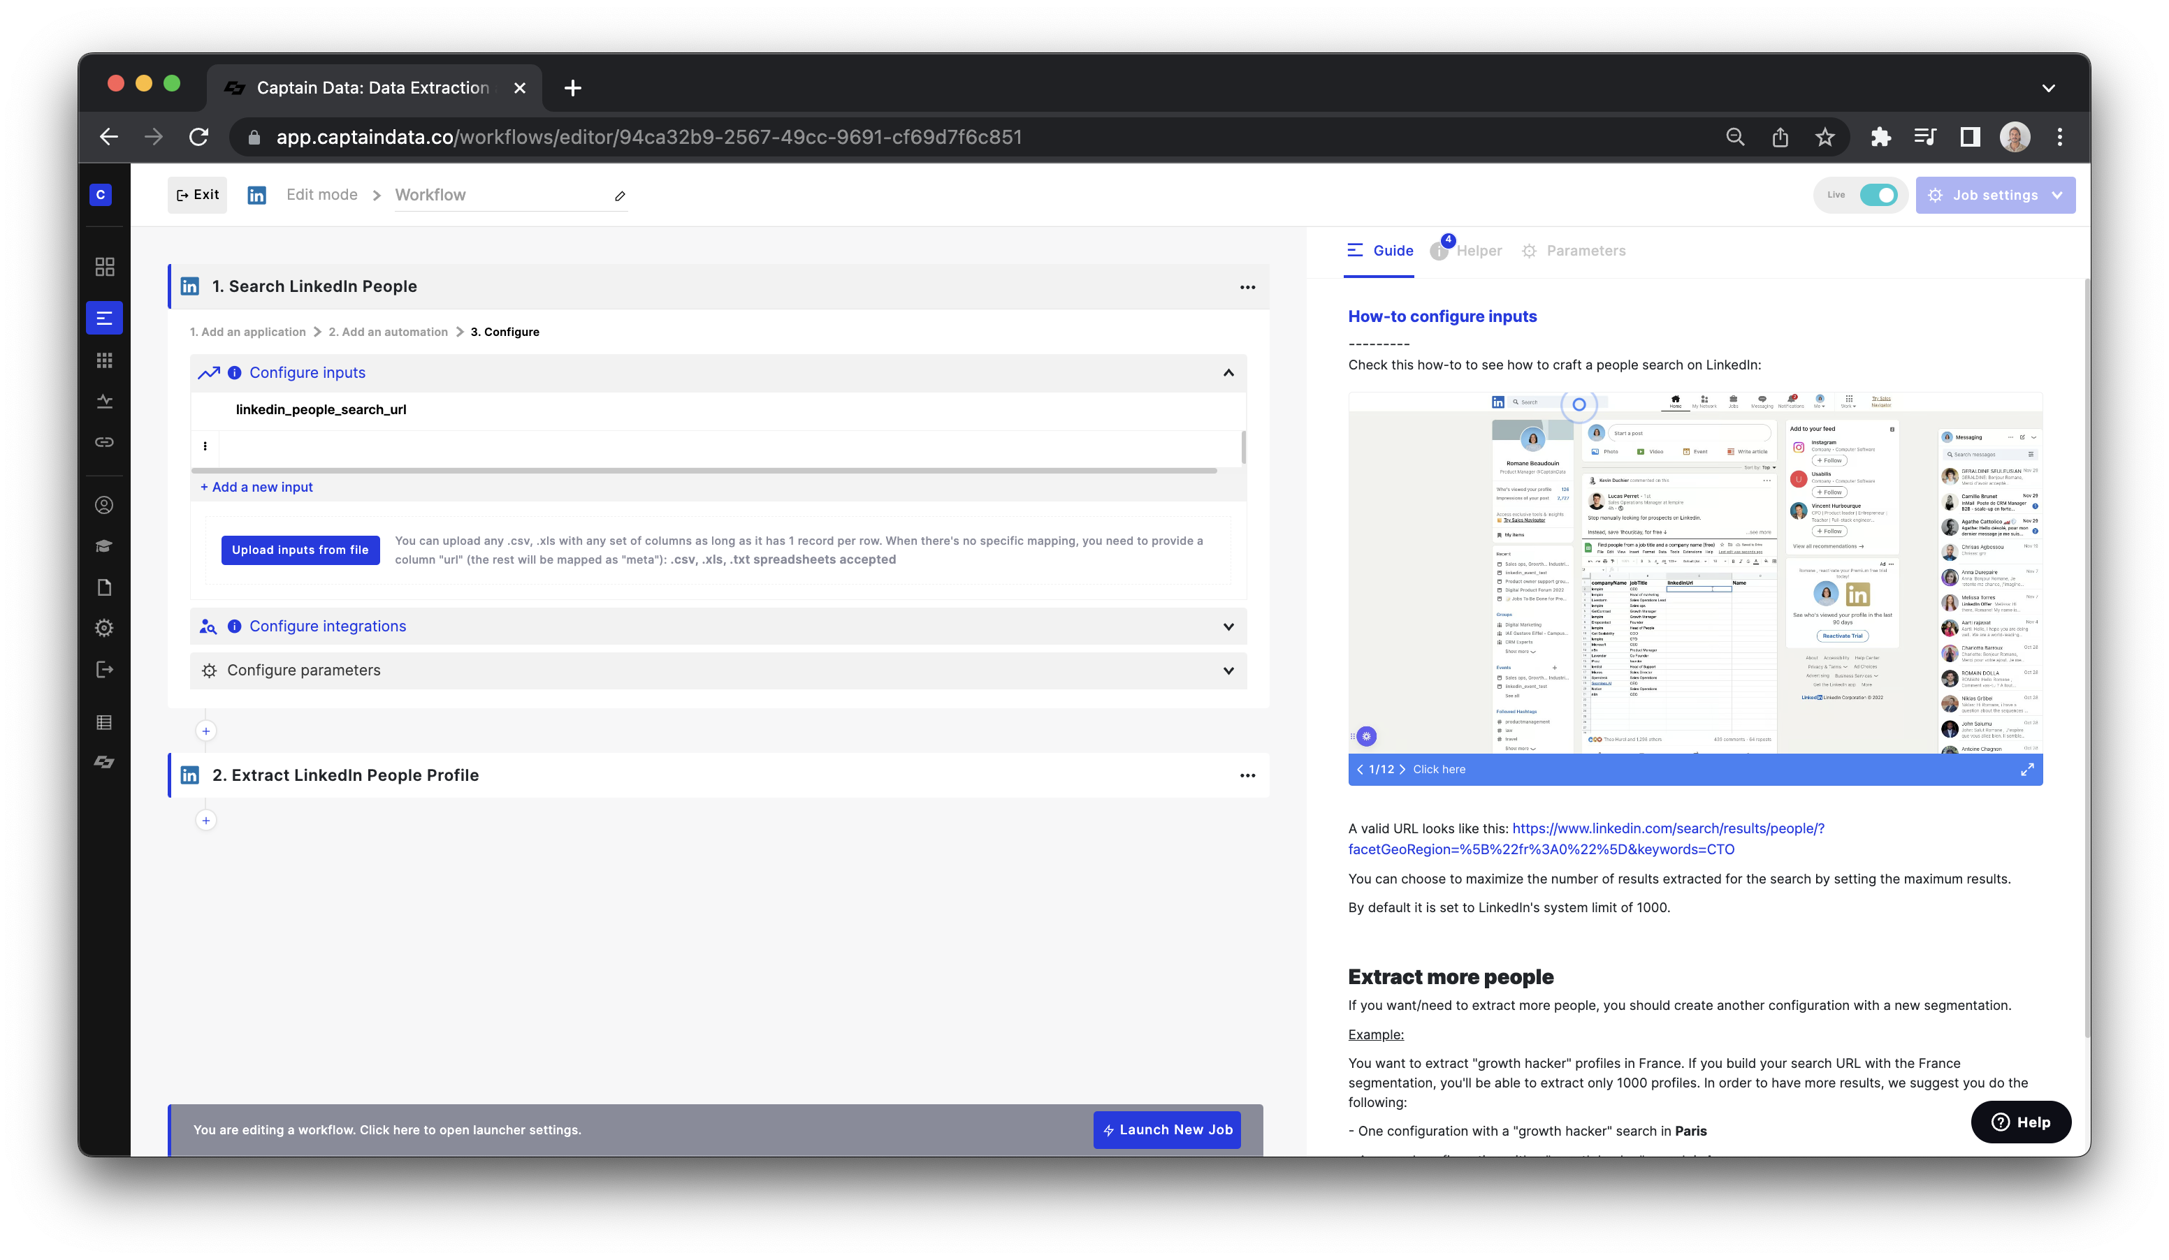Open the Chrome three-dot menu
Viewport: 2169px width, 1260px height.
2060,137
